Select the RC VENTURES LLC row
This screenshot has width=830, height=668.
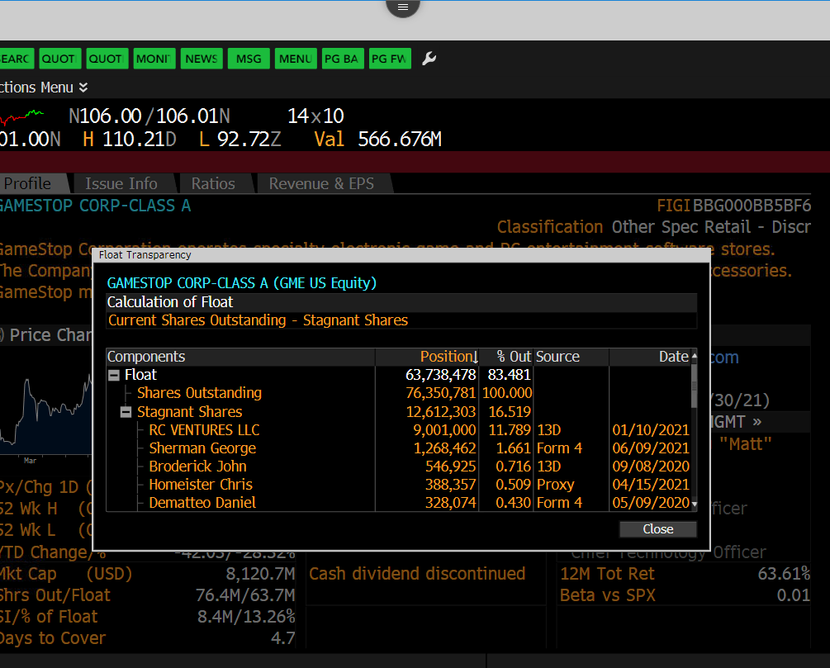click(x=399, y=430)
